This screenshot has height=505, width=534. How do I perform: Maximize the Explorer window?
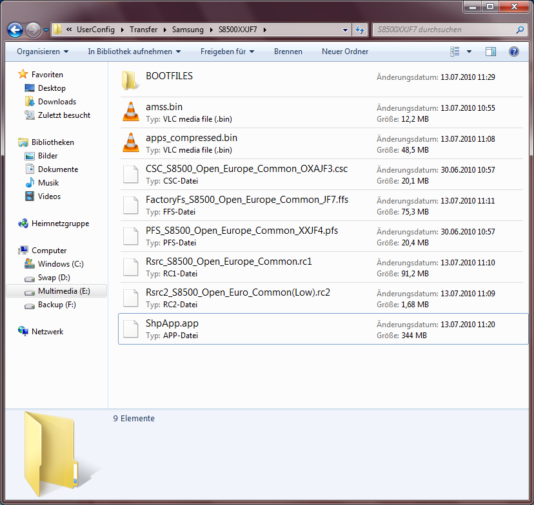pos(490,6)
